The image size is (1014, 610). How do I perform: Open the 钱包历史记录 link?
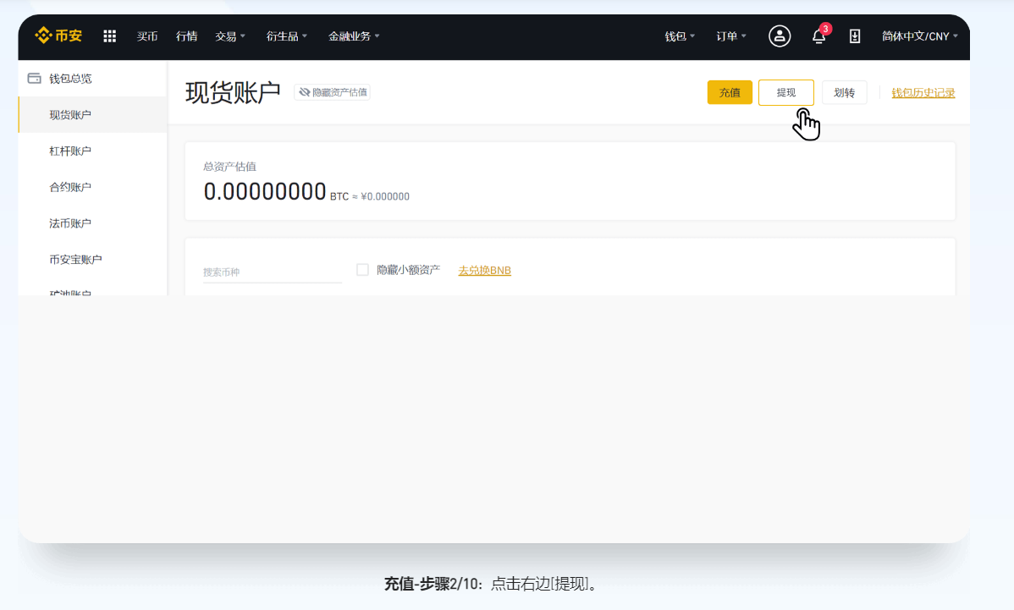coord(923,93)
